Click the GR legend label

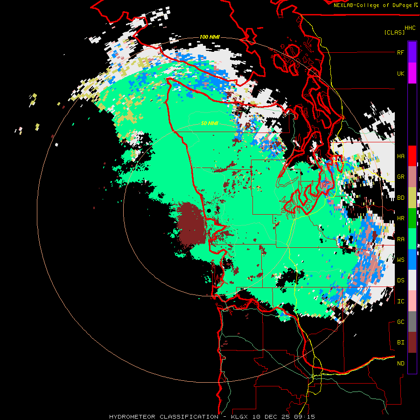pos(400,177)
